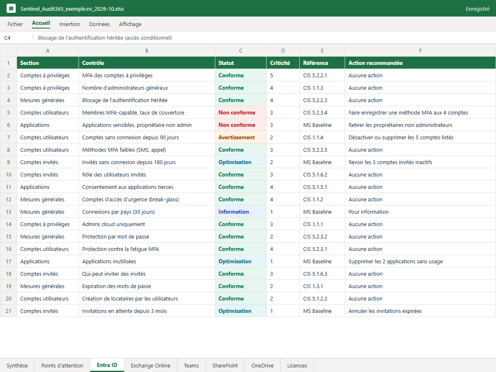Switch to the Synthèse sheet tab
The height and width of the screenshot is (372, 496).
coord(17,365)
